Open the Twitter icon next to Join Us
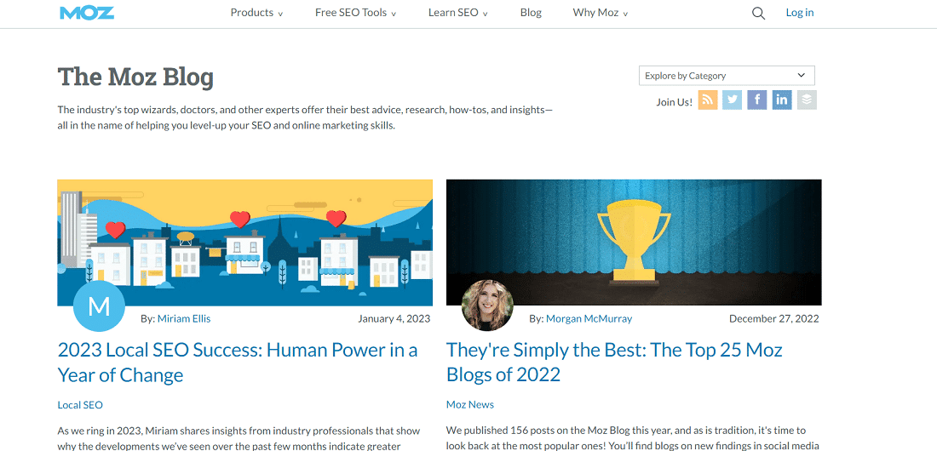937x451 pixels. tap(732, 100)
